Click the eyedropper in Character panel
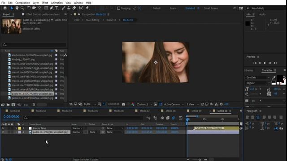The image size is (287, 161). coord(274,77)
